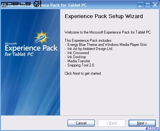
Task: Click the 'Click Next to get started' text
Action: (83, 73)
